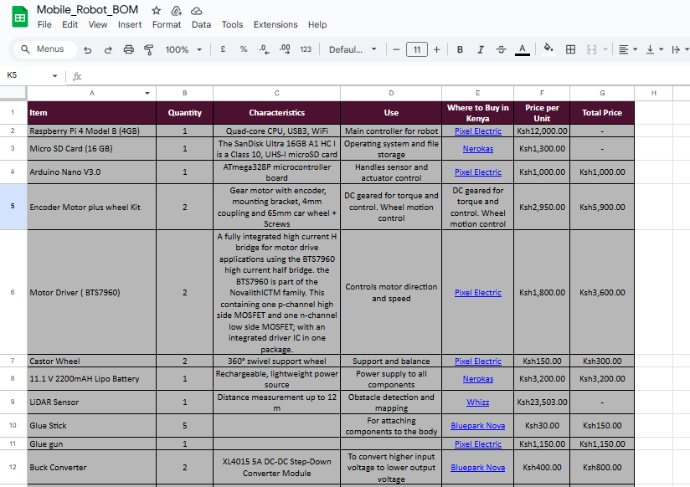The width and height of the screenshot is (690, 487).
Task: Open Whizz link for LiDAR Sensor
Action: (478, 402)
